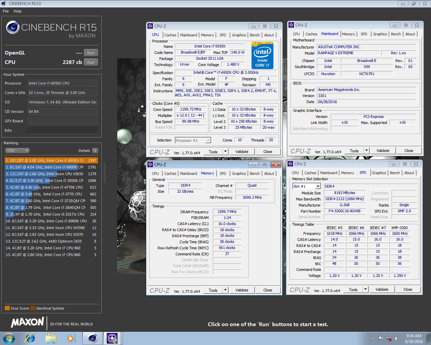Open the Help menu in Cinebench
This screenshot has width=431, height=345.
tap(18, 11)
